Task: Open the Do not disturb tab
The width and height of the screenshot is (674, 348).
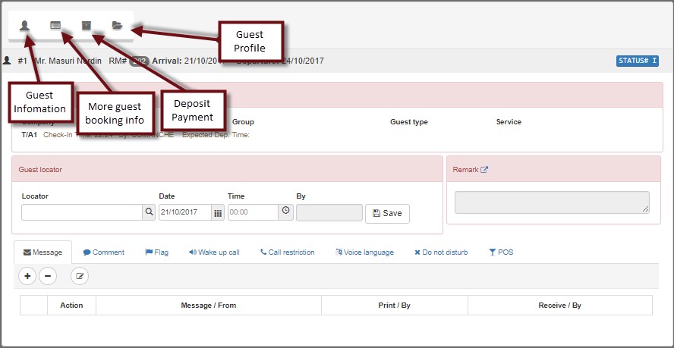Action: click(x=441, y=252)
